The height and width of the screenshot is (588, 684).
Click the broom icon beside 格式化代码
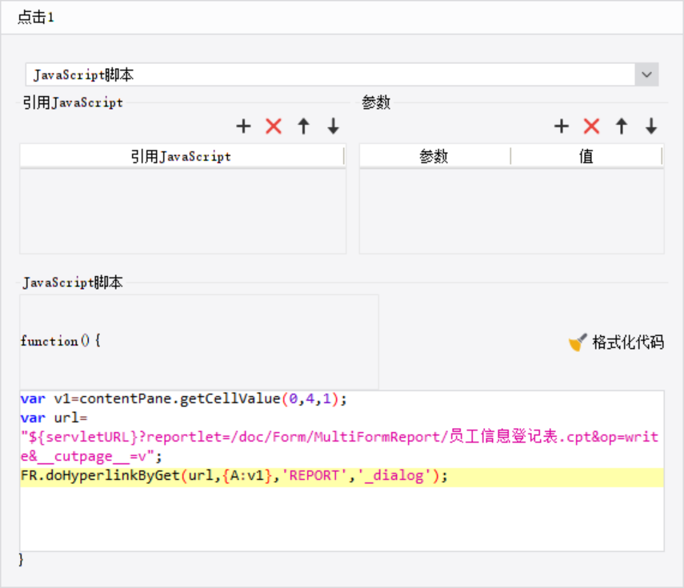(578, 342)
